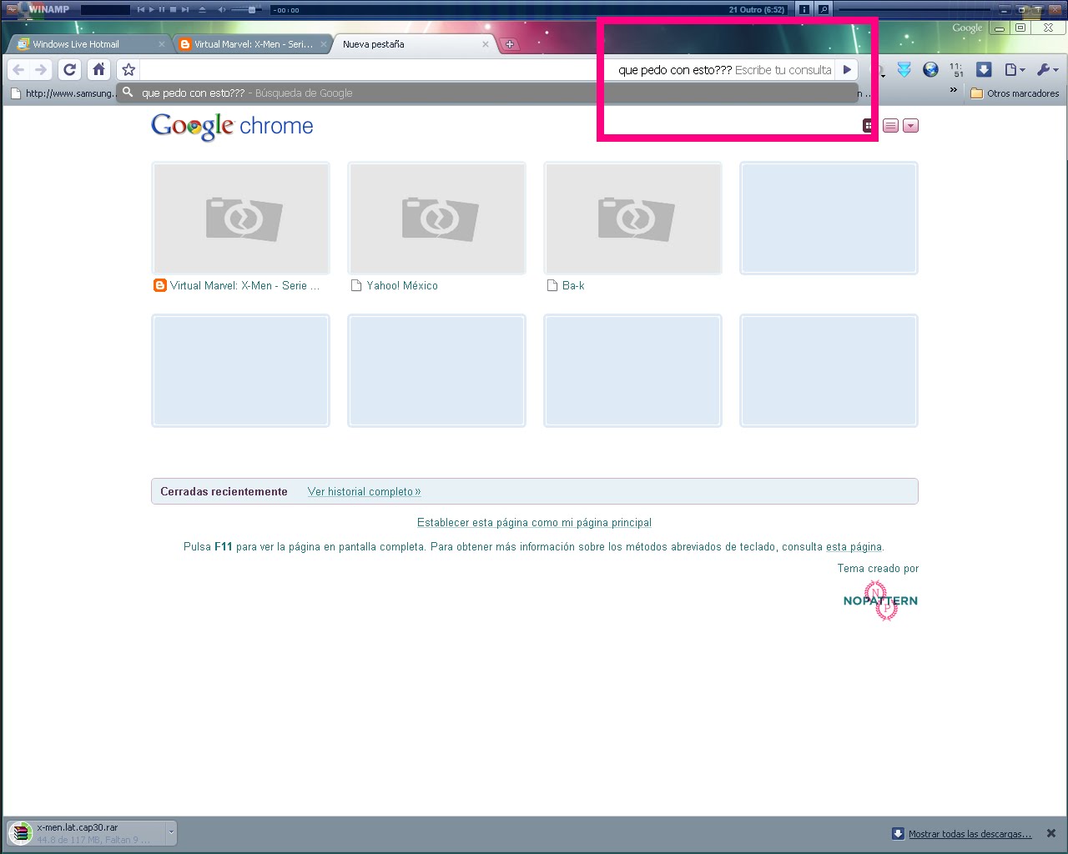Screen dimensions: 1068x854
Task: Click the '21 Outro (6:52)' track title
Action: pos(757,10)
